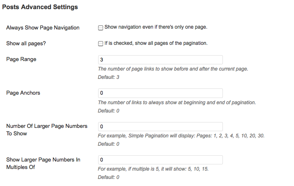Click the 'Show all pages?' row label

point(26,44)
